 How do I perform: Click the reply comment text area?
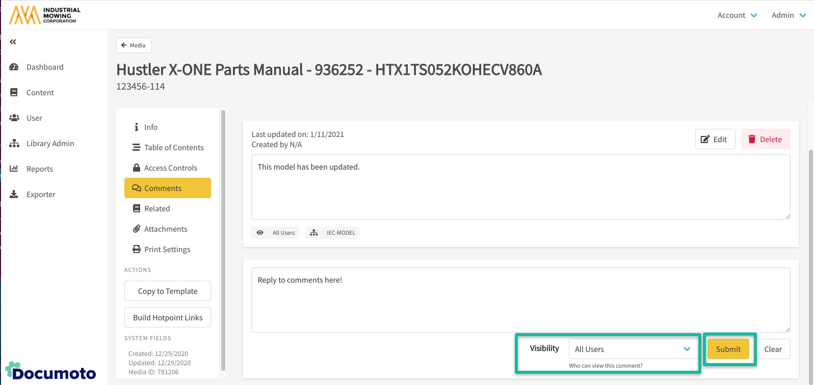tap(520, 300)
